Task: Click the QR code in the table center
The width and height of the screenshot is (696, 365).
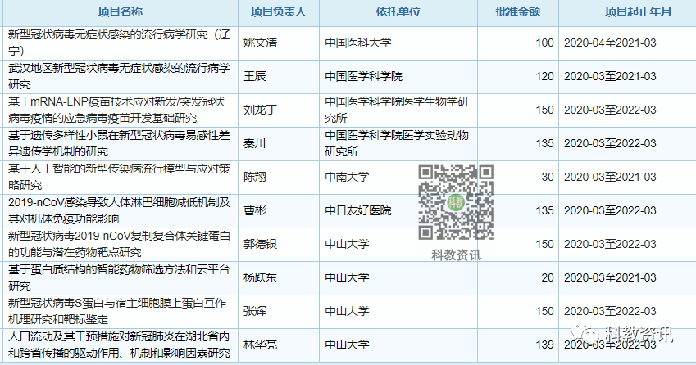Action: (x=456, y=201)
